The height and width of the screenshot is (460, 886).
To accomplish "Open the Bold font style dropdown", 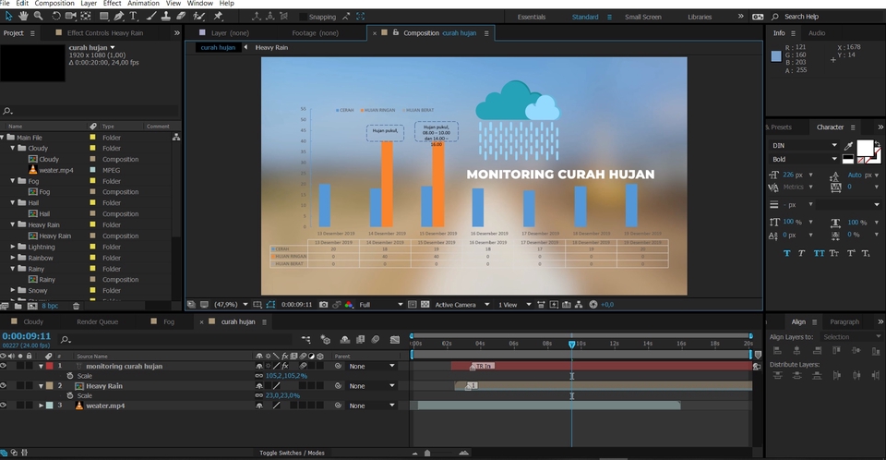I will tap(804, 159).
